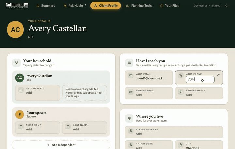Click the person icon in Client Profile
Image resolution: width=235 pixels, height=149 pixels.
coord(95,6)
